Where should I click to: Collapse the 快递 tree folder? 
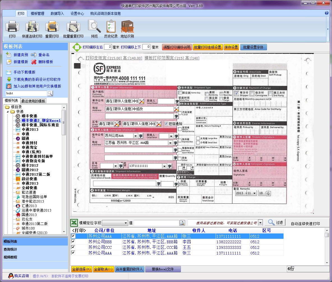tap(8, 111)
